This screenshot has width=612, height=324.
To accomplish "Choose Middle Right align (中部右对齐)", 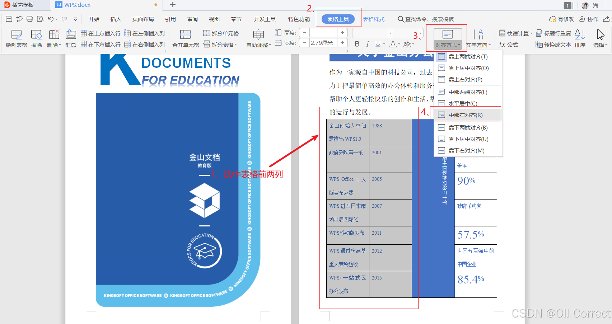I will (x=468, y=115).
